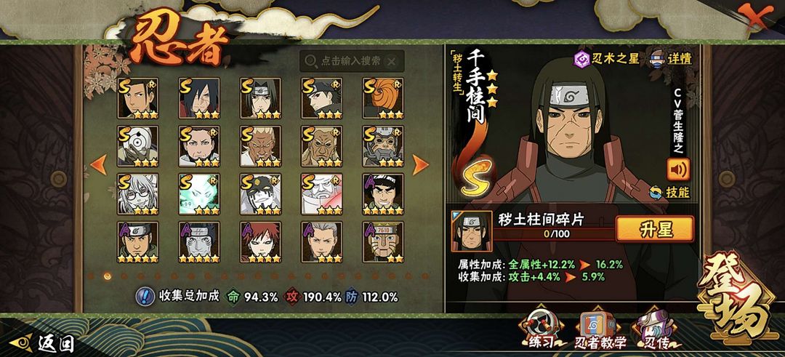Click the 升星 upgrade star button
This screenshot has height=357, width=785.
[x=655, y=229]
